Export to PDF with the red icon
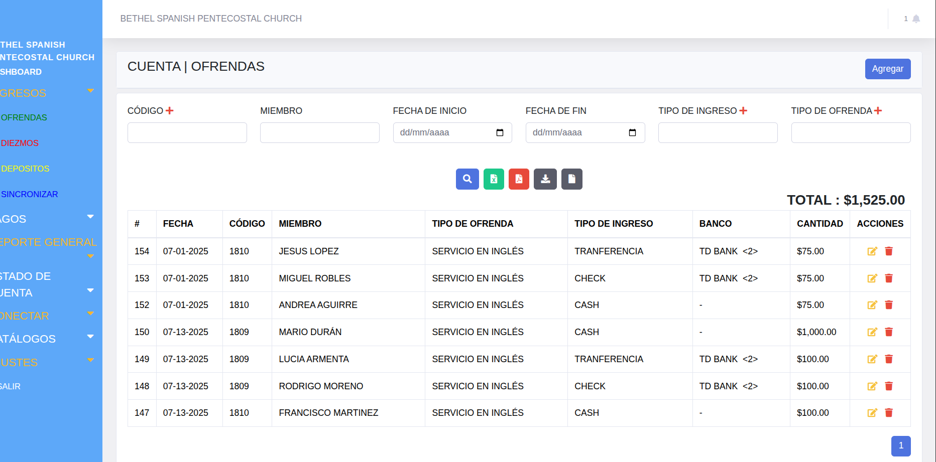 click(519, 179)
